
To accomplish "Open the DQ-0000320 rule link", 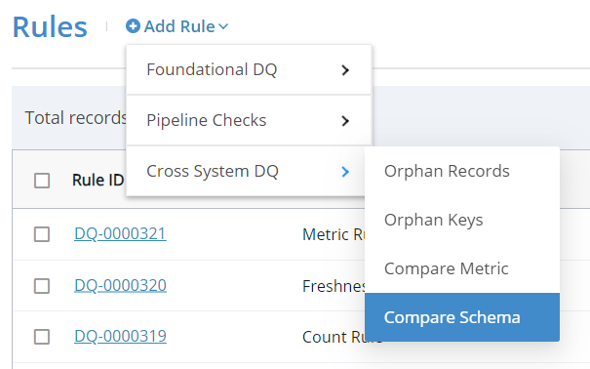I will tap(120, 285).
